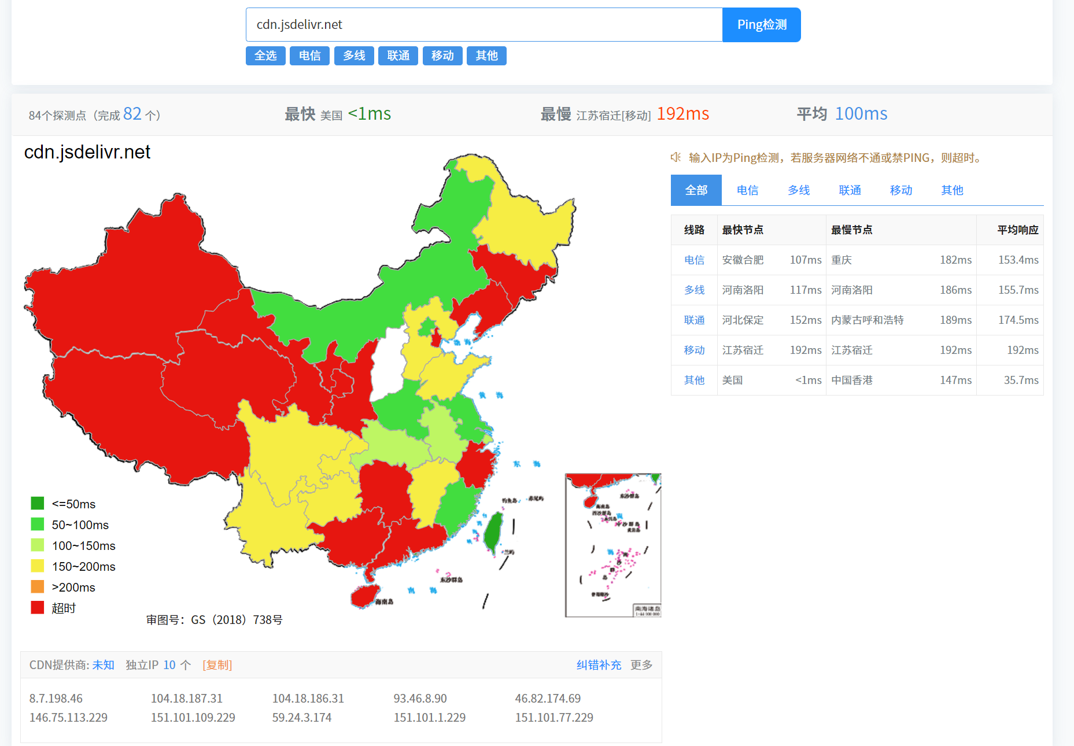Click the <=50ms legend color swatch

(x=38, y=503)
